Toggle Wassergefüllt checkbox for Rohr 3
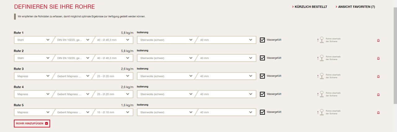Screen dimensions: 397x132 (x=262, y=76)
